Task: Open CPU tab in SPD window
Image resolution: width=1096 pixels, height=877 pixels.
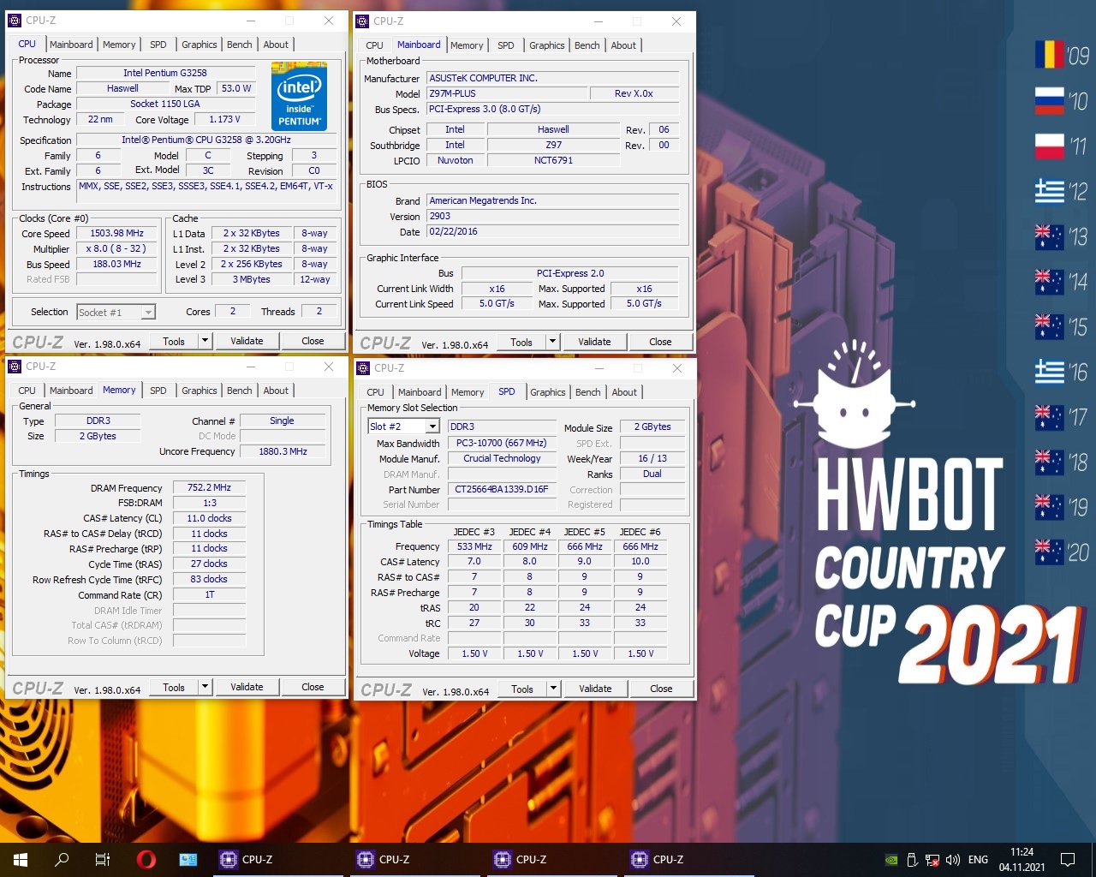Action: (375, 392)
